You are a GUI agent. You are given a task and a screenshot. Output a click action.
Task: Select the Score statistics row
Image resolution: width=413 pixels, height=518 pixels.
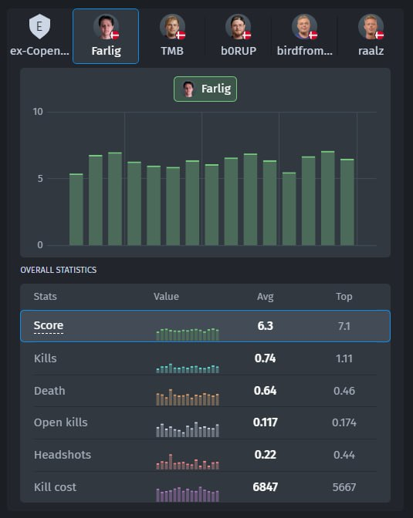click(205, 326)
